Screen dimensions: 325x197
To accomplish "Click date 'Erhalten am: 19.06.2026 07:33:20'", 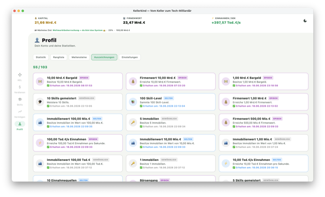I will (164, 86).
